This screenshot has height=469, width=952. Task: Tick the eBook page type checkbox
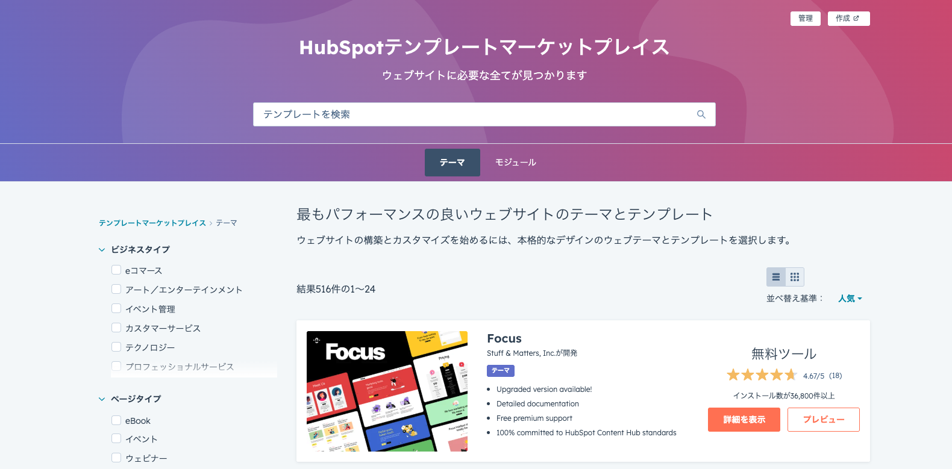116,420
